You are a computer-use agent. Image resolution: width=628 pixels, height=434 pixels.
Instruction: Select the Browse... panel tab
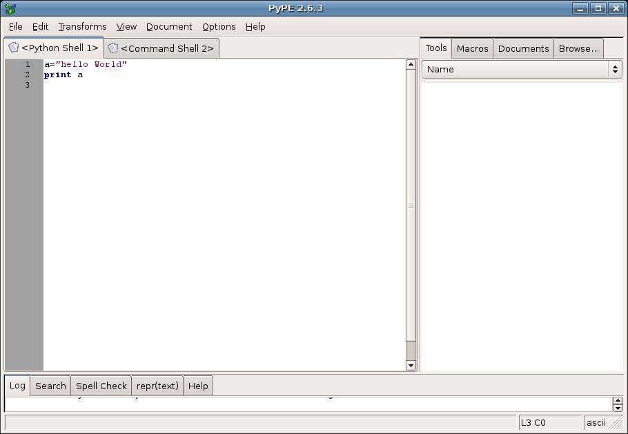point(578,48)
